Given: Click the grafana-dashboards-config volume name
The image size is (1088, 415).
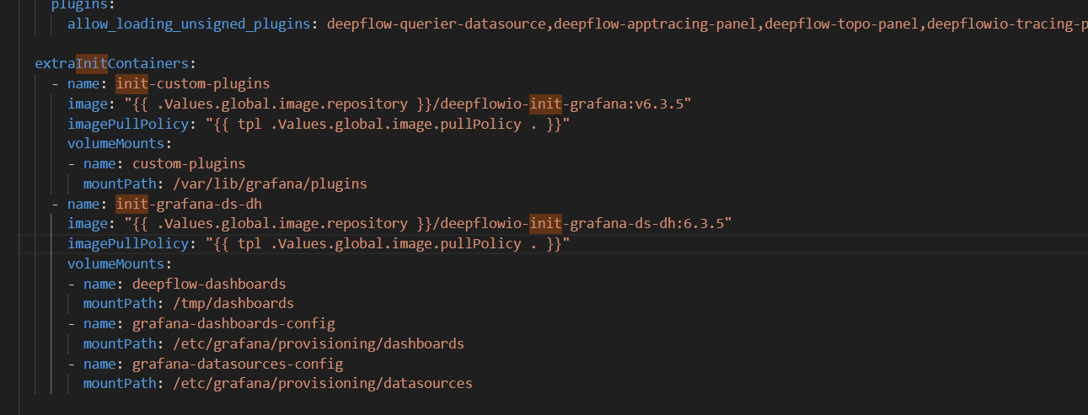Looking at the screenshot, I should [233, 323].
